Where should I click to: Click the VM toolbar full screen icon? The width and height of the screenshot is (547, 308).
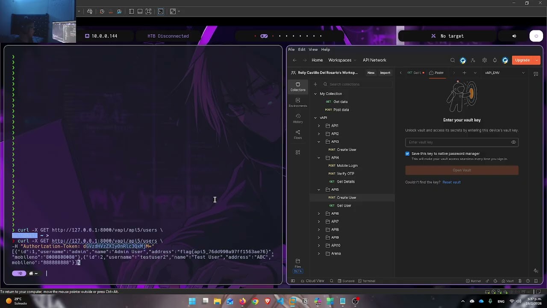click(148, 12)
